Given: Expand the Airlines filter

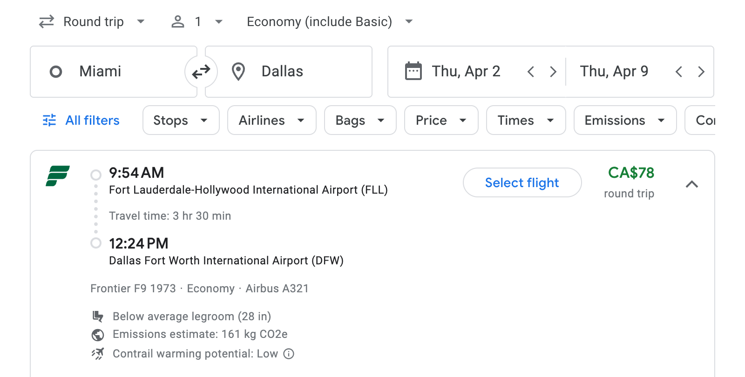Looking at the screenshot, I should click(272, 120).
